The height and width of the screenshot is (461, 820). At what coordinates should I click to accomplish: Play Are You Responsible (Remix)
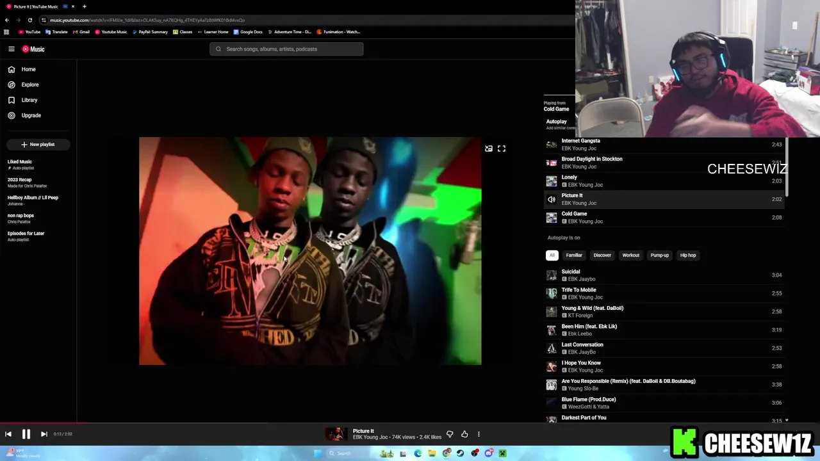[x=663, y=385]
